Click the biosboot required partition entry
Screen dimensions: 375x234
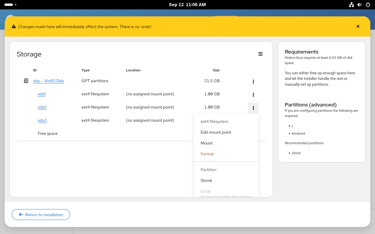click(x=299, y=133)
